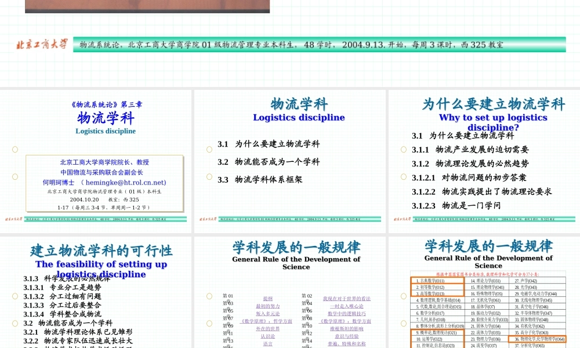Screen dimensions: 580x348
Task: Click table cell '21. 固体力学(O34)'
Action: point(486,326)
